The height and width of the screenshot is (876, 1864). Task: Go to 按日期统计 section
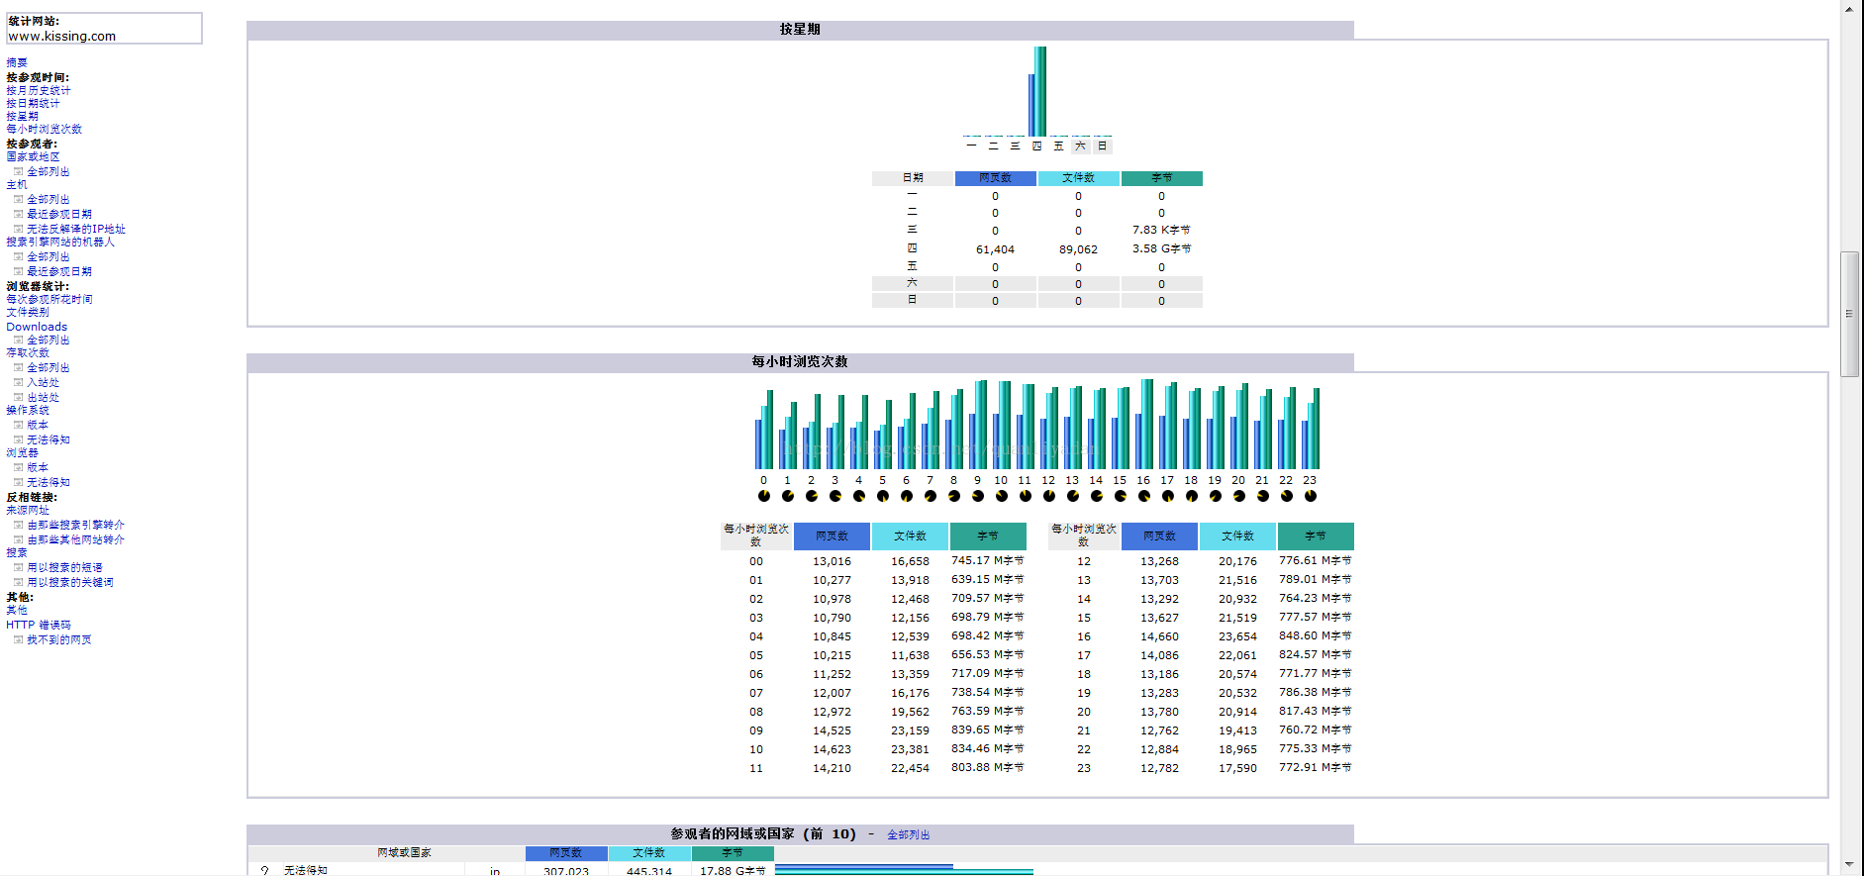[33, 103]
